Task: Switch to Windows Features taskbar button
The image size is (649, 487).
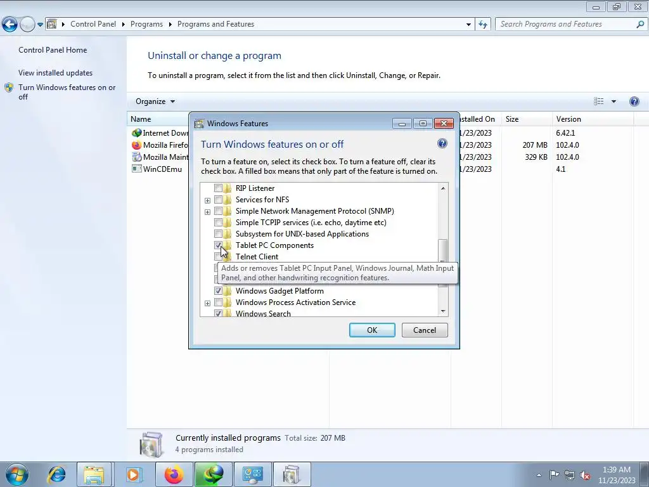Action: [x=292, y=474]
